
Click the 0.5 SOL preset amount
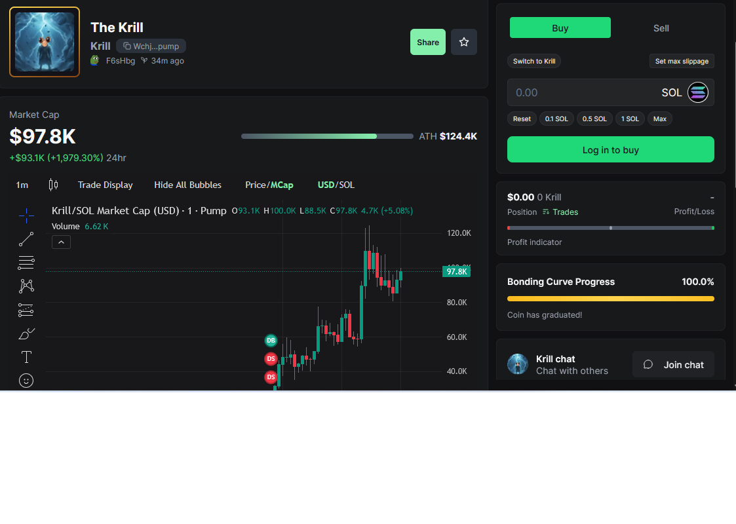tap(594, 119)
